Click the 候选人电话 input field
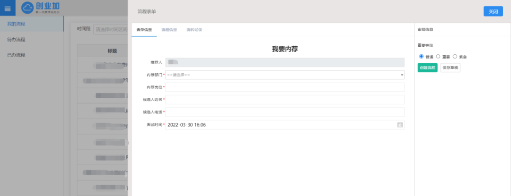The height and width of the screenshot is (196, 511). coord(285,112)
